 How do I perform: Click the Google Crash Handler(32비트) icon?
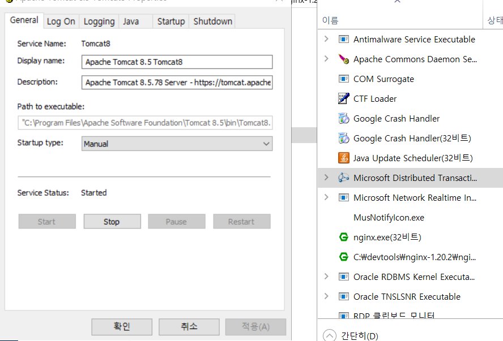point(344,139)
